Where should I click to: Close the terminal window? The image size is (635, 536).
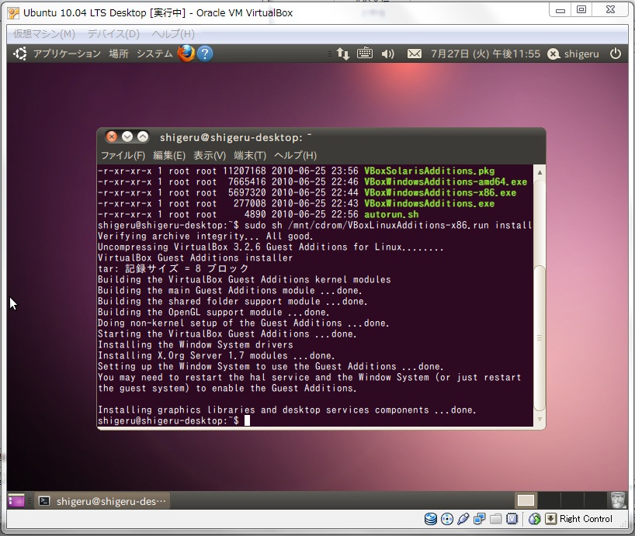pyautogui.click(x=111, y=137)
